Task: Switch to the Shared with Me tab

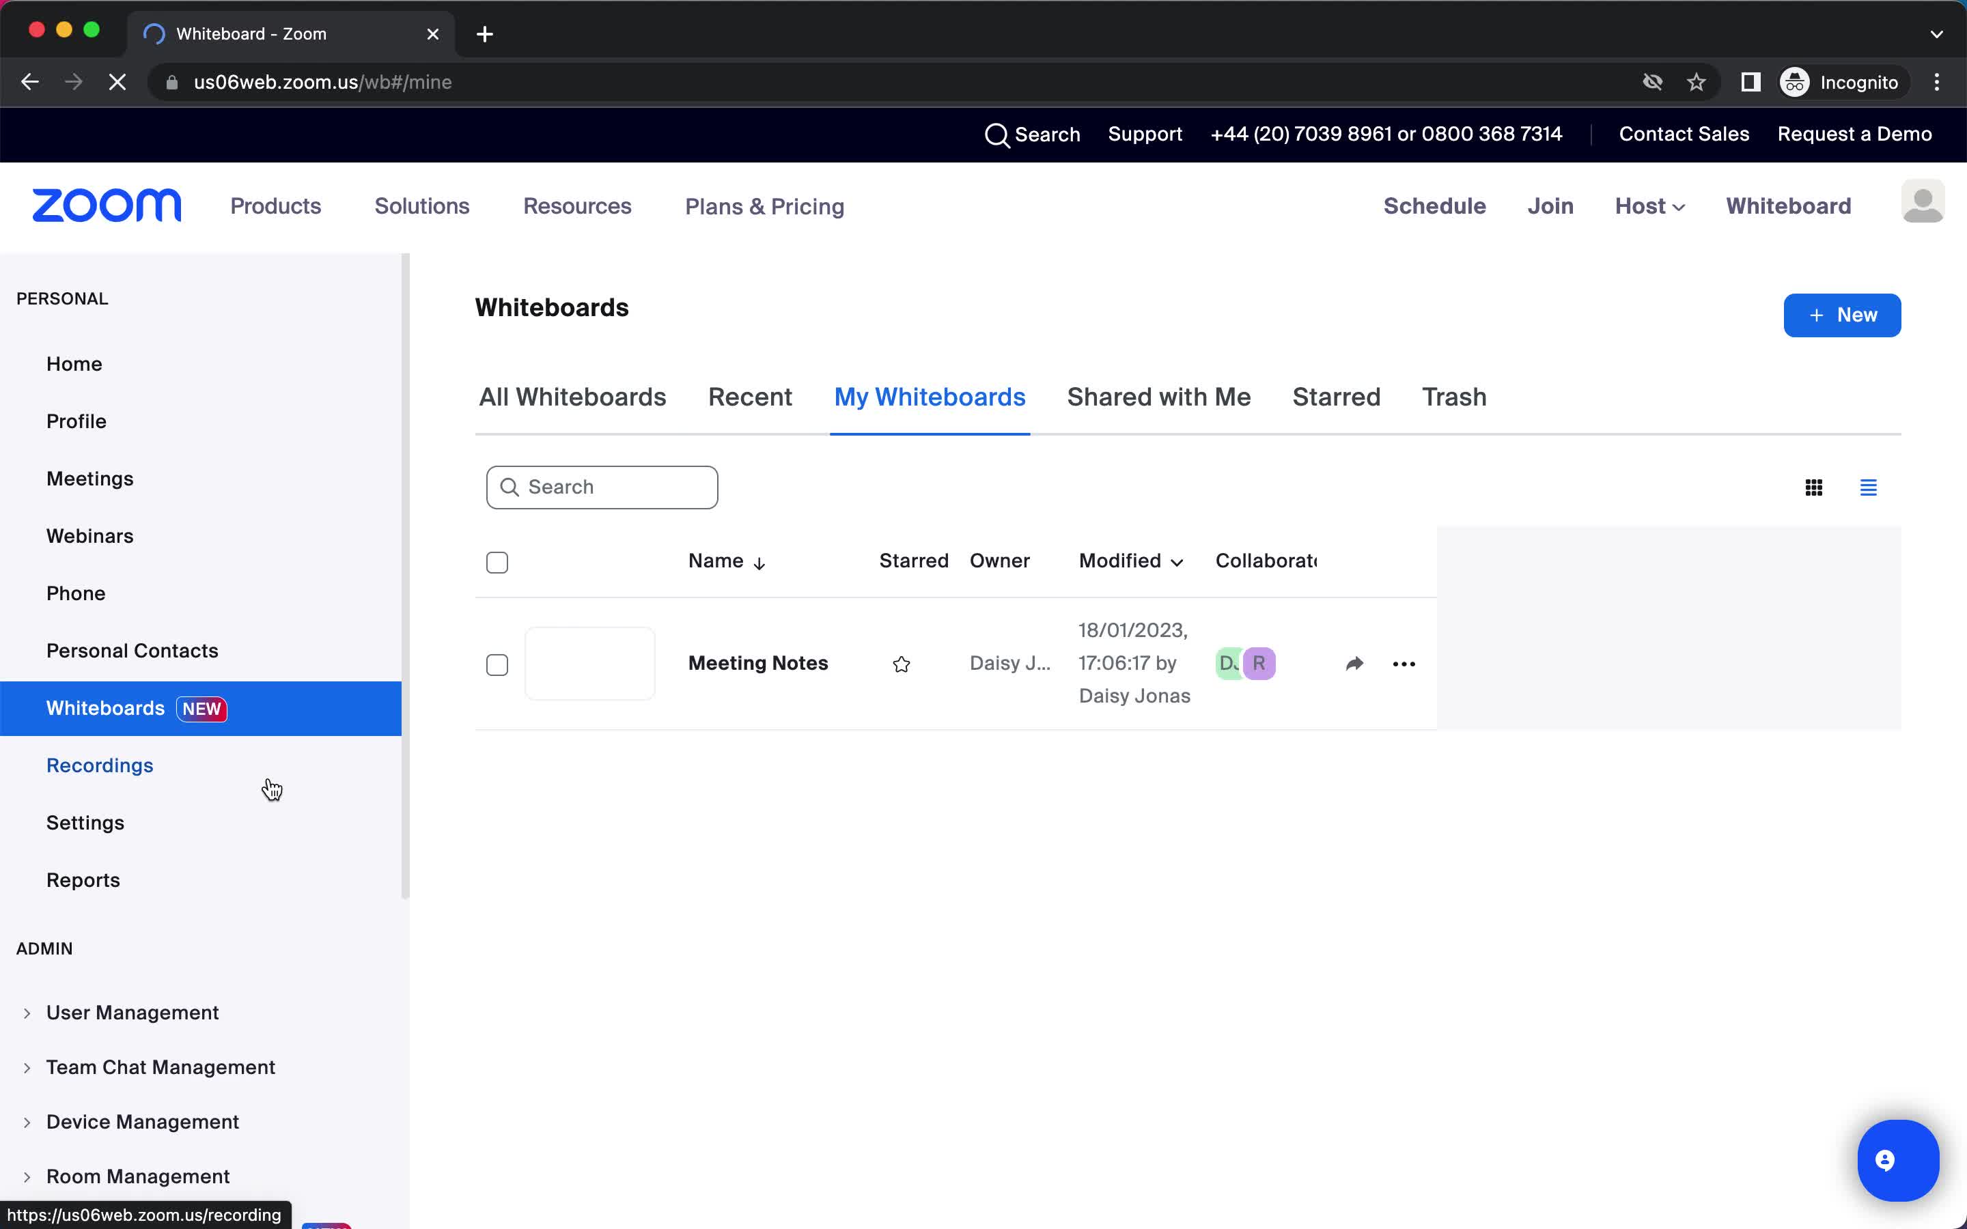Action: coord(1158,397)
